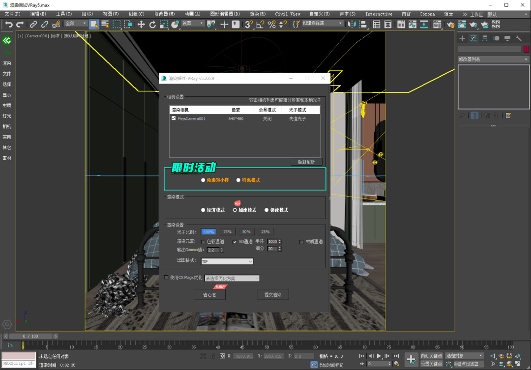
Task: Click Go to End frame icon
Action: point(395,356)
